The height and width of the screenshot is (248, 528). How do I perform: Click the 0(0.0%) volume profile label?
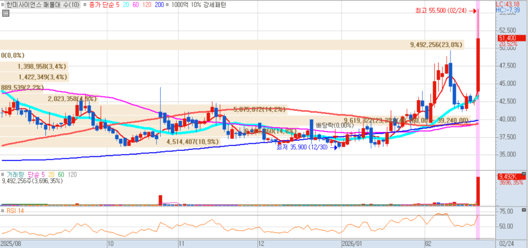13,56
